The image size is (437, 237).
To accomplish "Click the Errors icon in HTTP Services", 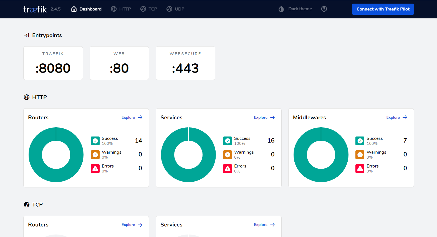I will [x=228, y=169].
